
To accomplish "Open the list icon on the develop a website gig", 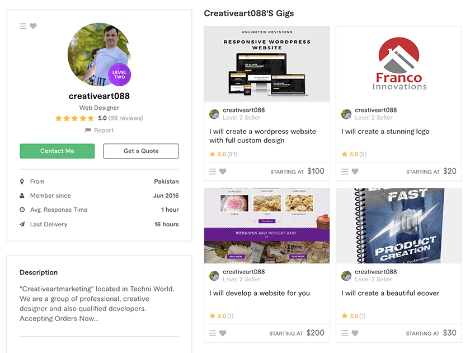I will click(213, 333).
